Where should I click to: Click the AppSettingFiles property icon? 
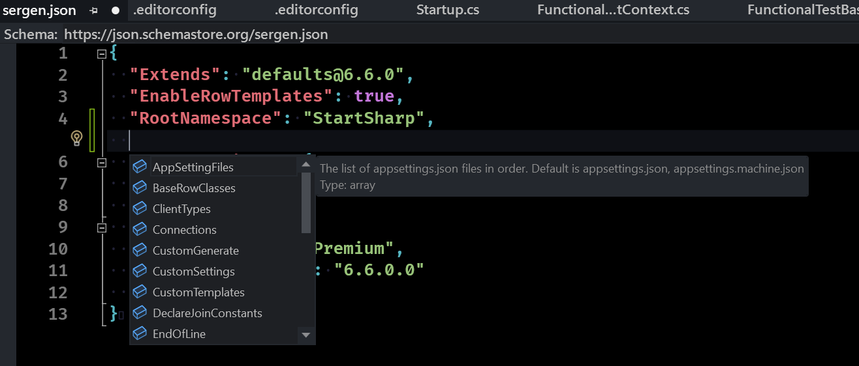140,167
